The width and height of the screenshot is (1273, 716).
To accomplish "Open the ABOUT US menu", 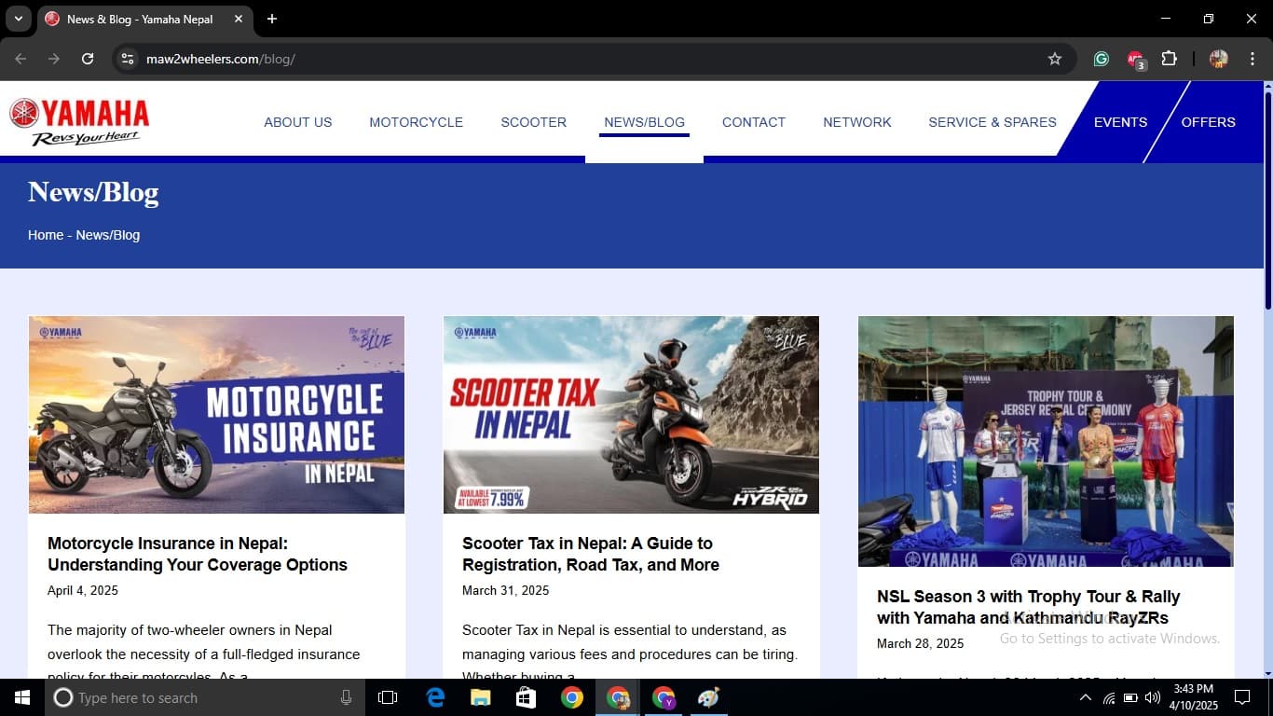I will click(298, 122).
